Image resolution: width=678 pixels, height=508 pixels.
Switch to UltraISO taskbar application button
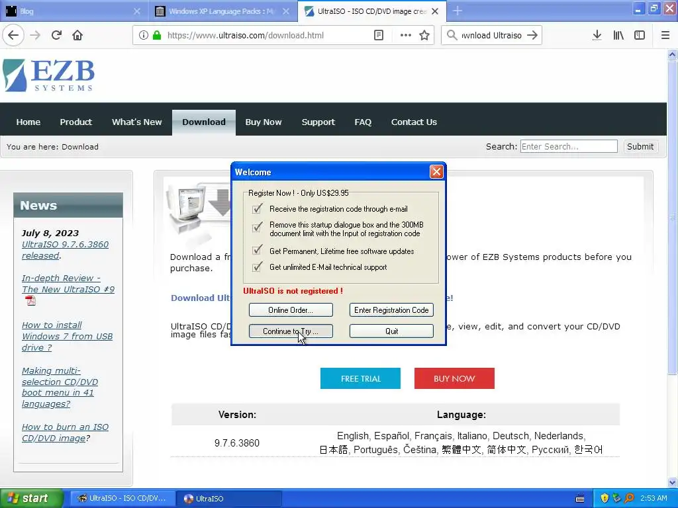coord(229,499)
